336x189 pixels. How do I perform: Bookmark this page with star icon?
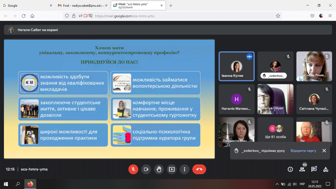278,16
